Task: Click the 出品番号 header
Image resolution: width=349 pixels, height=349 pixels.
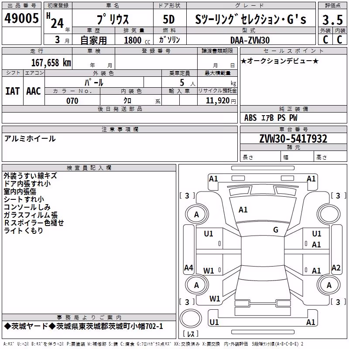Action: coord(21,6)
